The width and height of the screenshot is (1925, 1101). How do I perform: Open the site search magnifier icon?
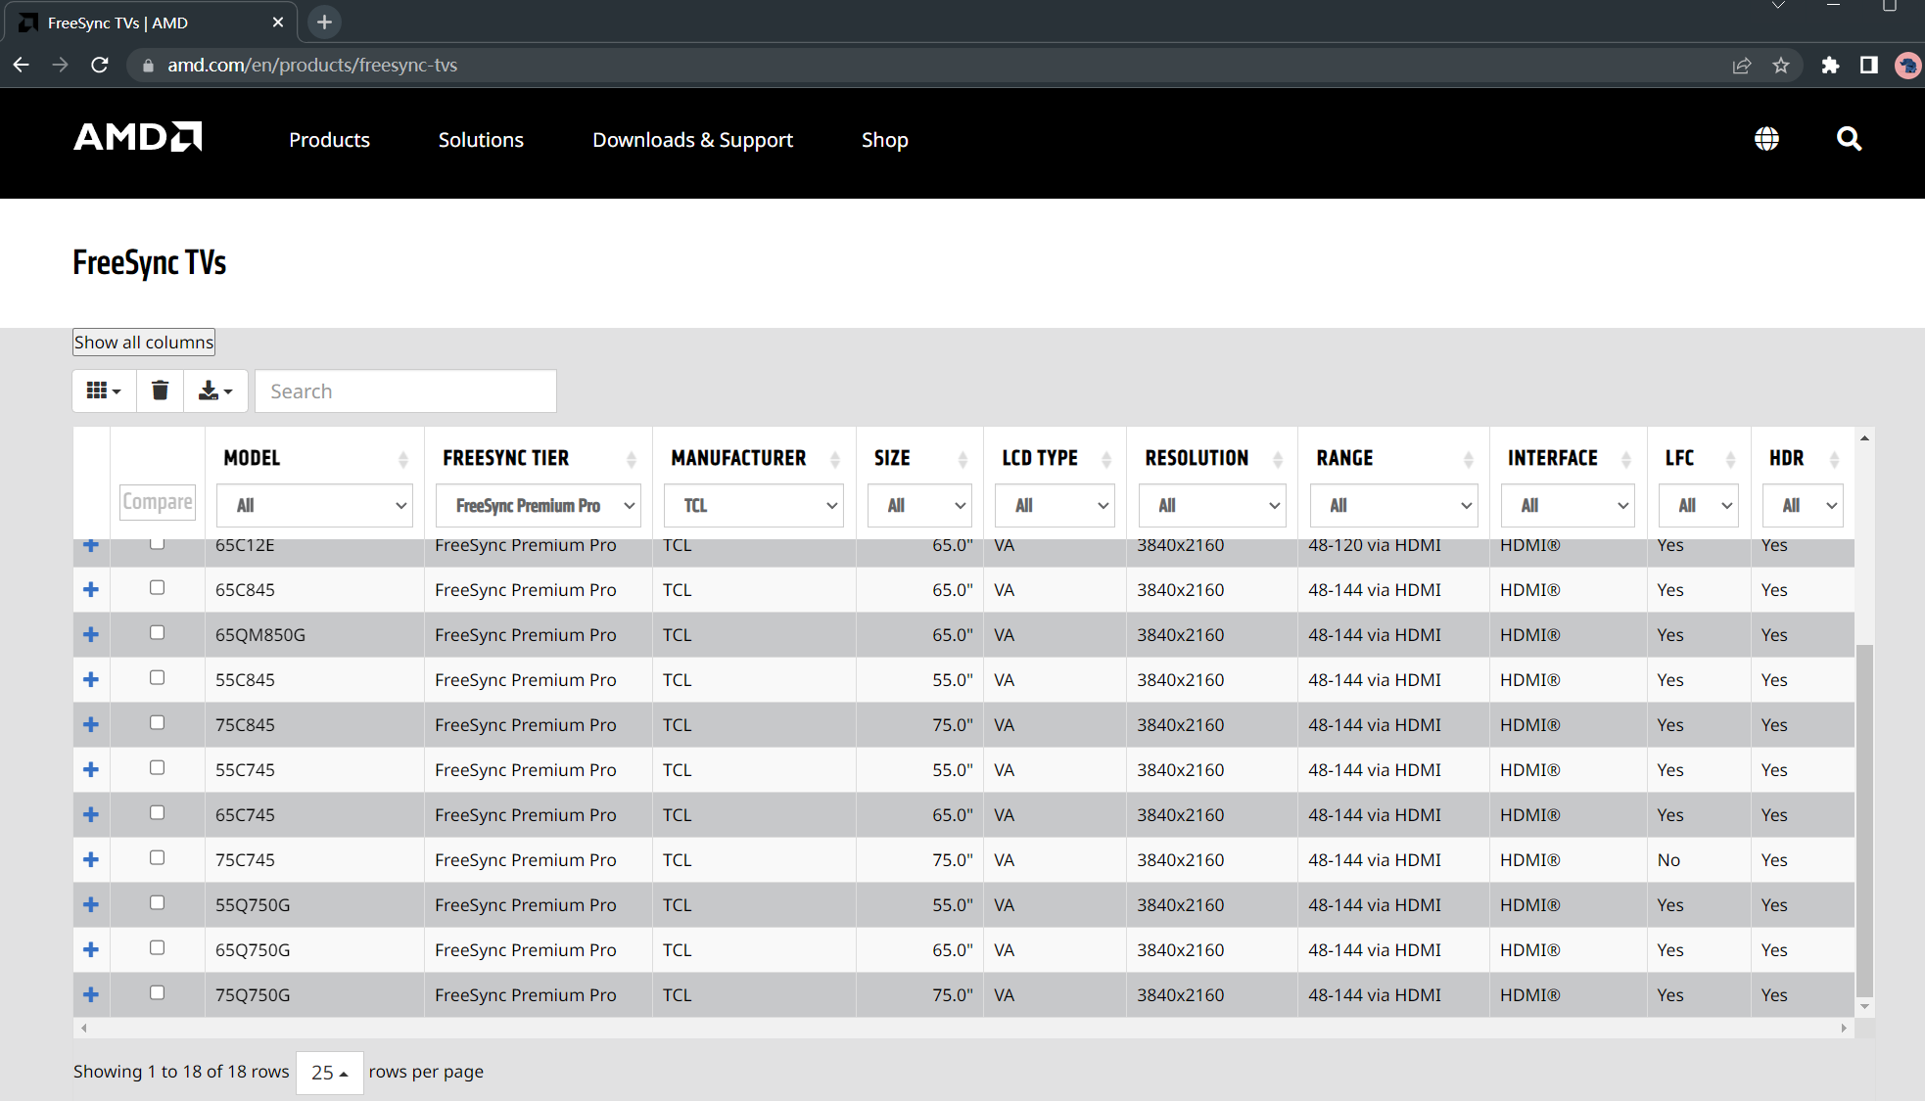click(x=1848, y=139)
